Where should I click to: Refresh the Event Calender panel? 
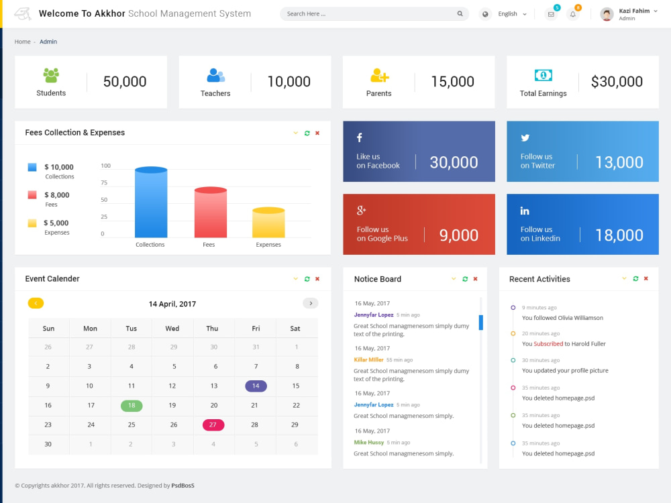[307, 279]
